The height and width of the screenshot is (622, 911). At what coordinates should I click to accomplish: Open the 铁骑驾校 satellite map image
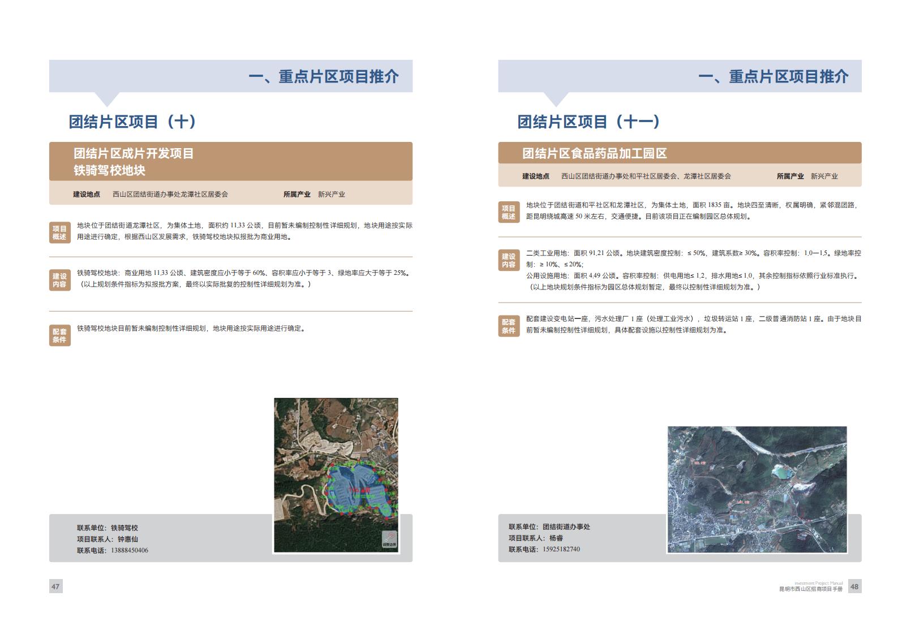[x=336, y=475]
